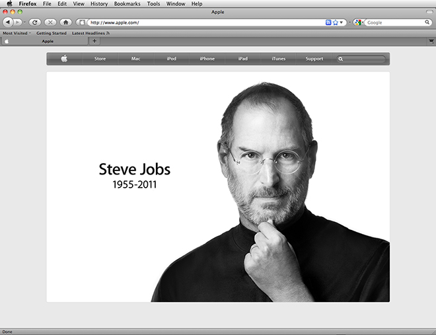The image size is (436, 335).
Task: Open the Window menu
Action: 176,3
